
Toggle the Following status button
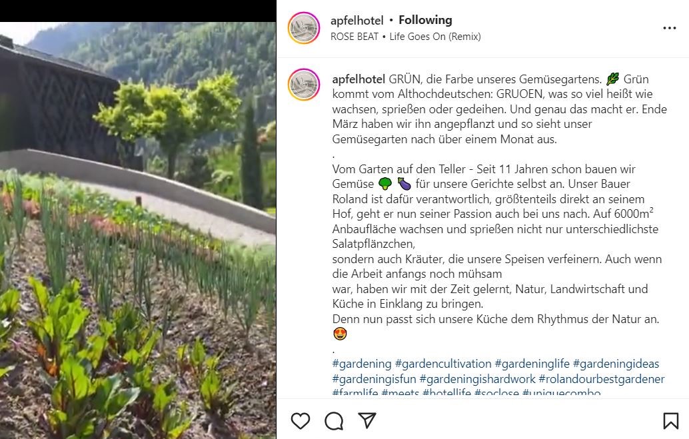tap(425, 20)
